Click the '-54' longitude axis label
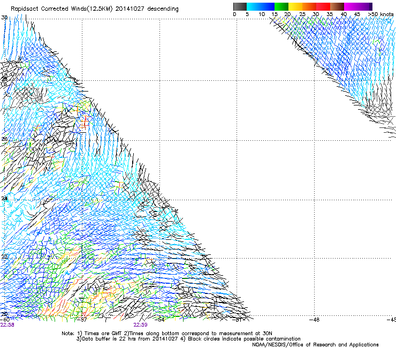The width and height of the screenshot is (396, 348). pos(159,320)
